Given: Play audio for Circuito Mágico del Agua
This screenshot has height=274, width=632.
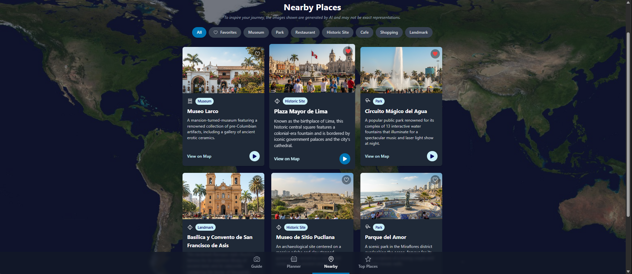Looking at the screenshot, I should [432, 156].
